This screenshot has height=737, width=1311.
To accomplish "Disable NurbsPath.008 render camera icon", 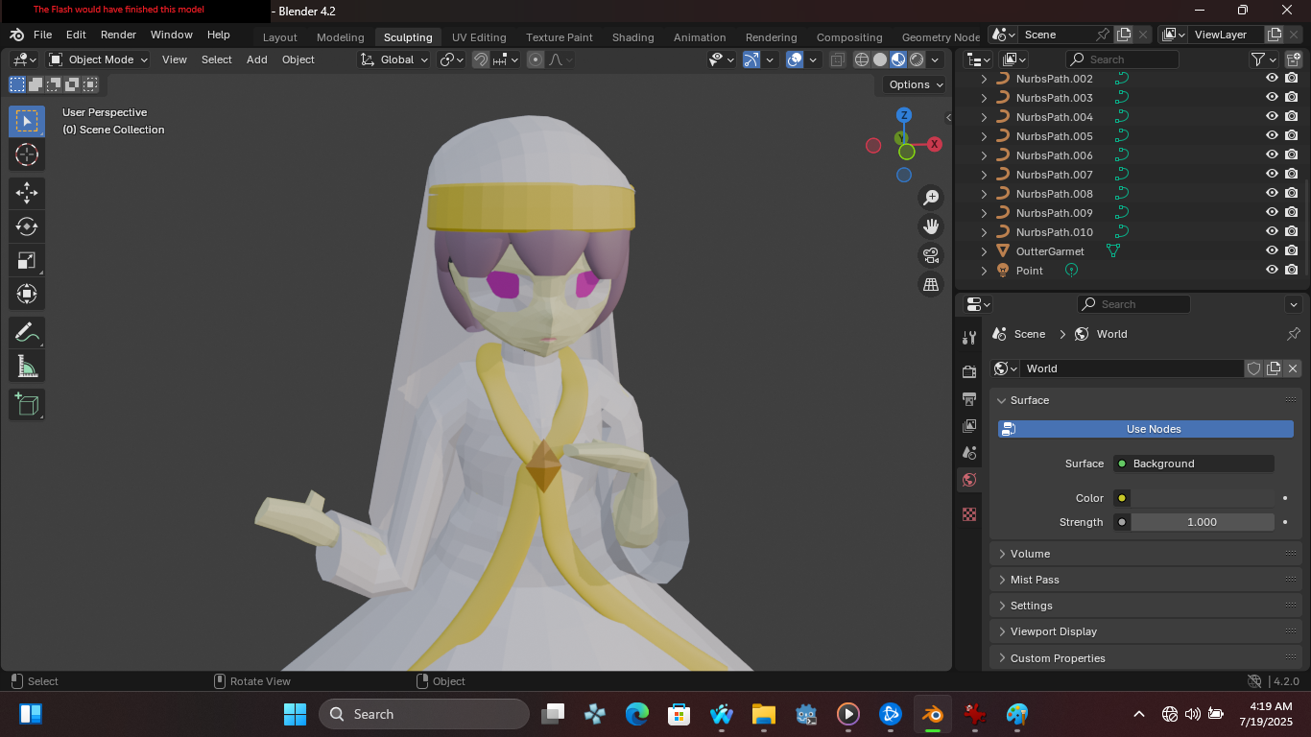I will coord(1292,194).
